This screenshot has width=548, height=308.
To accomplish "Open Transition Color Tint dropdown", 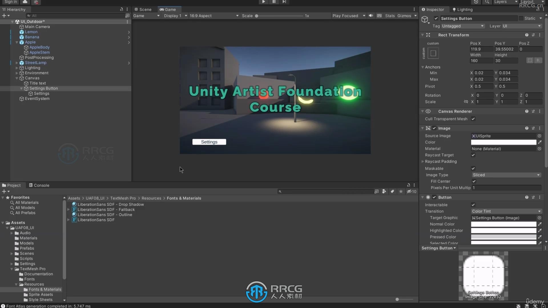I will 506,211.
